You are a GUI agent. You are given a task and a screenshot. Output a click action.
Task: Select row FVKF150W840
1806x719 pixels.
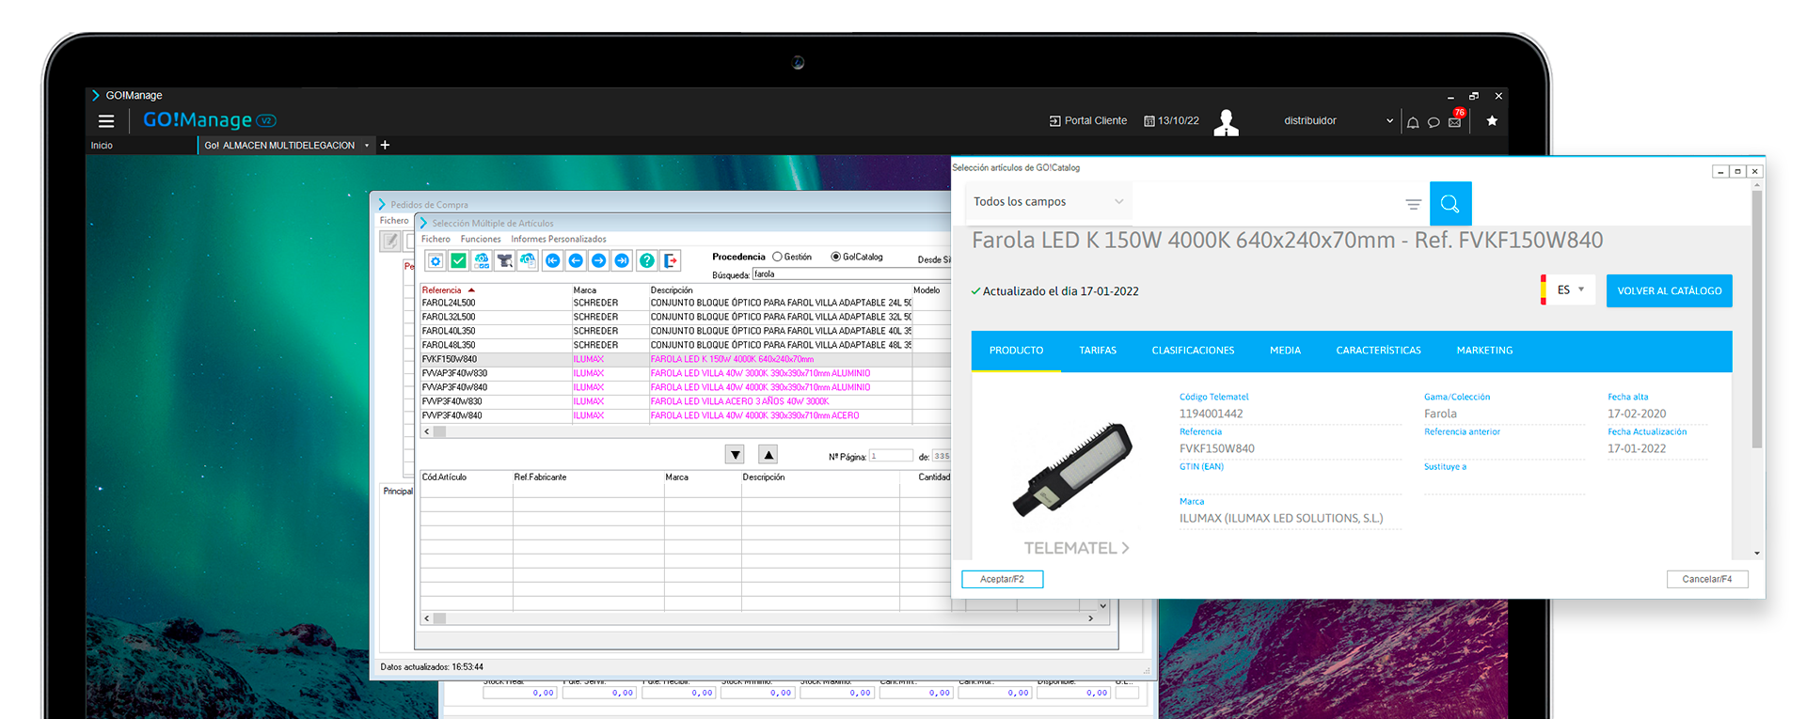685,359
